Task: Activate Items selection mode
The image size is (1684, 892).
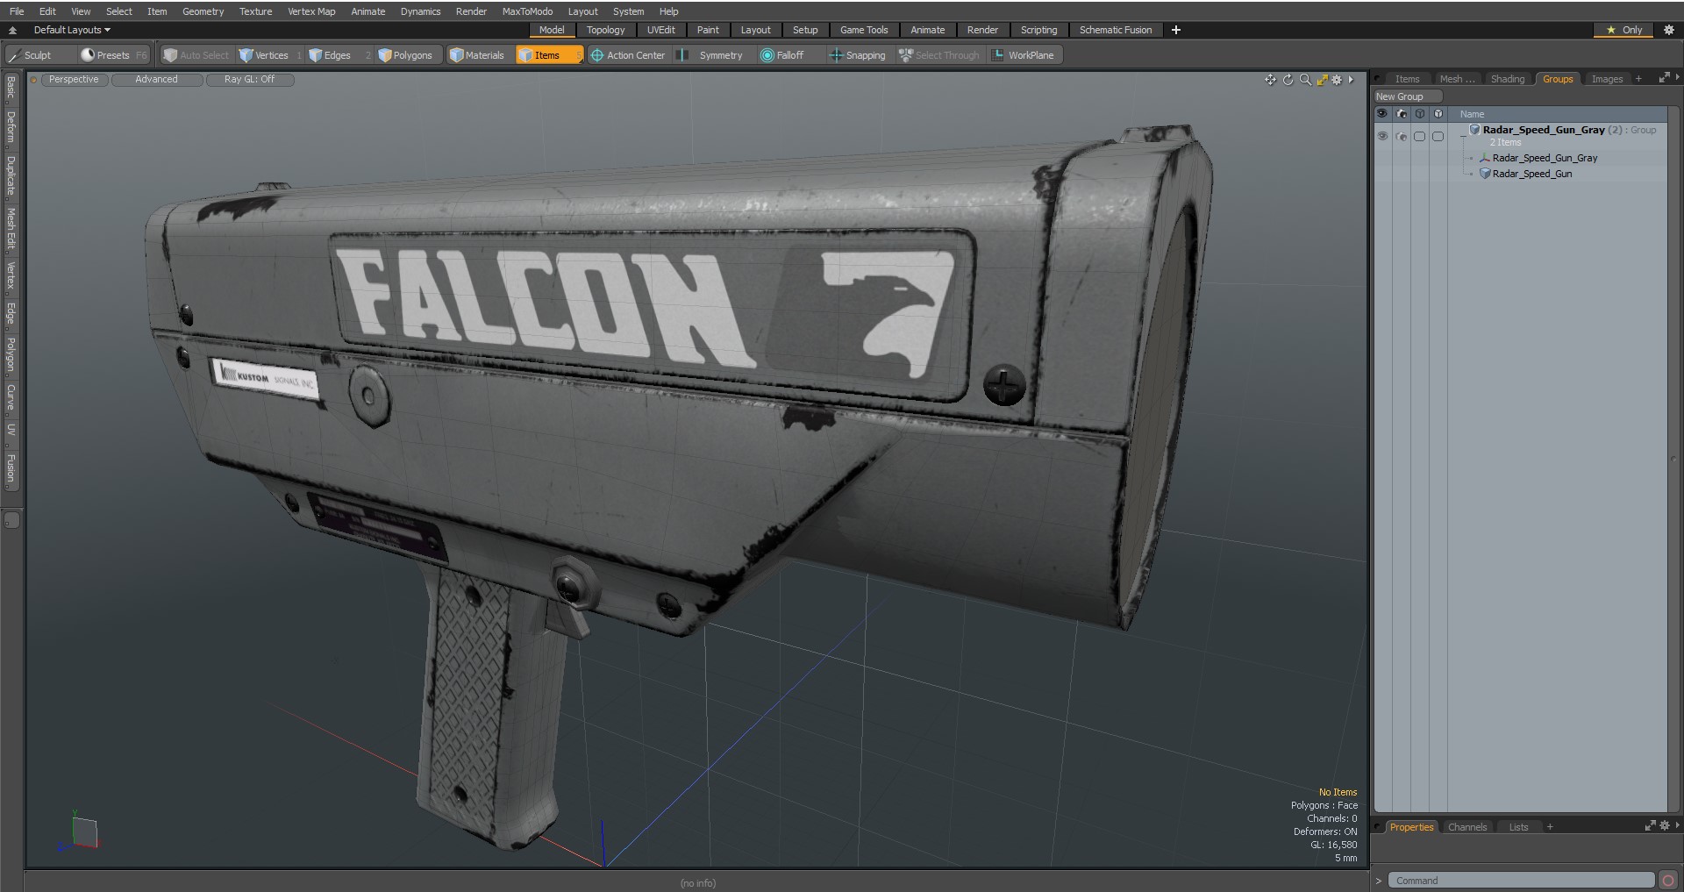Action: [549, 55]
